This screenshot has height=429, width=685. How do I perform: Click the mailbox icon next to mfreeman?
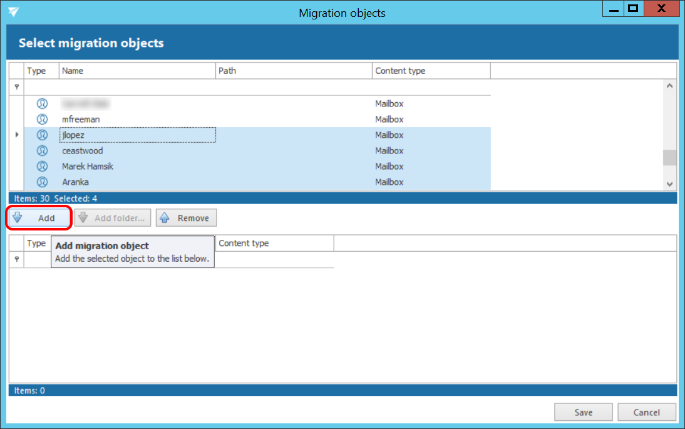point(42,119)
